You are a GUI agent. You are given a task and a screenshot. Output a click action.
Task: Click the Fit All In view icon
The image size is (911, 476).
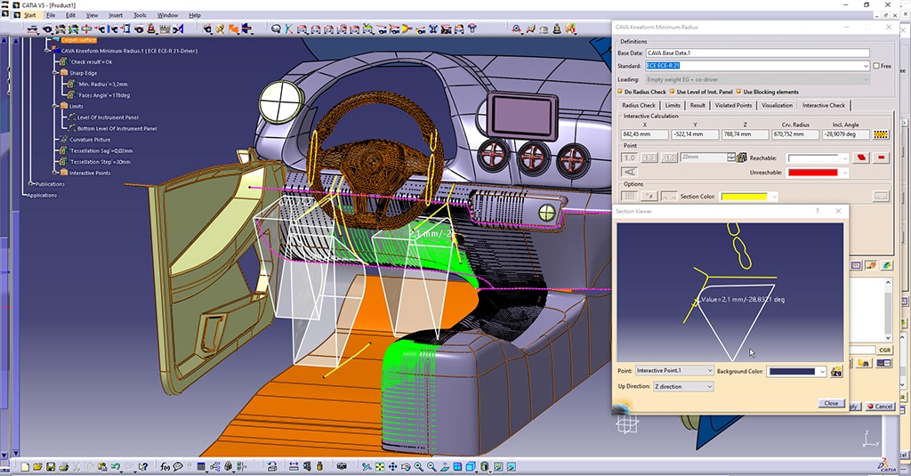[x=379, y=467]
